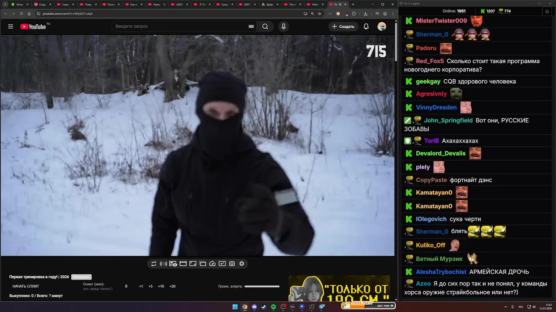Open chat window settings gear

tap(547, 11)
